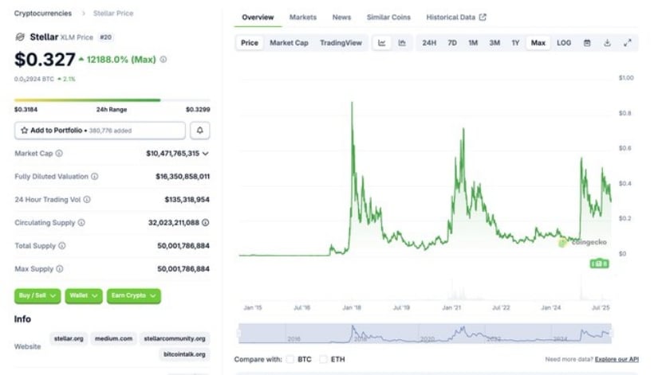Switch to the Markets tab
The image size is (658, 375).
point(302,18)
